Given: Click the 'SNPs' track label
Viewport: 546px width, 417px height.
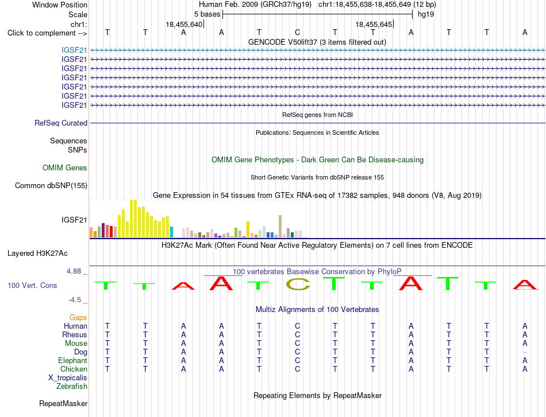Looking at the screenshot, I should pos(78,150).
